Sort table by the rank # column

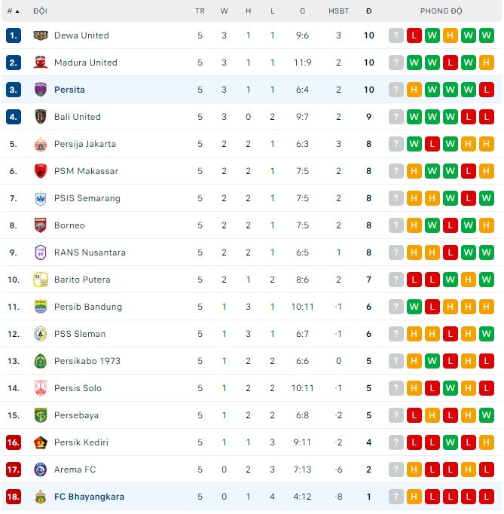[14, 11]
